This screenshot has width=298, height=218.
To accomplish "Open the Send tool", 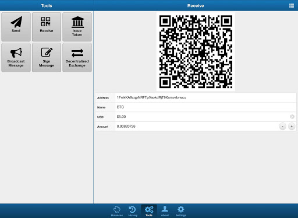I will (16, 27).
